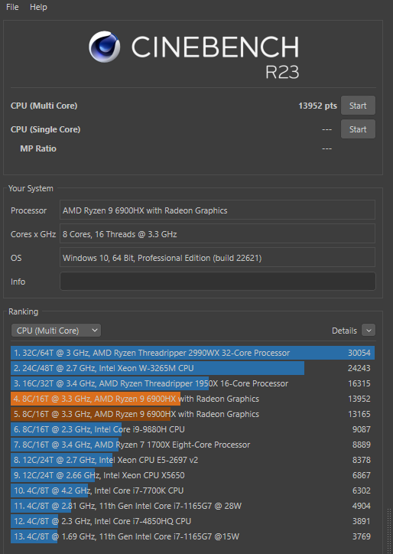Image resolution: width=393 pixels, height=554 pixels.
Task: Select ranking row 7 Ryzen 7 1700X
Action: pos(193,445)
